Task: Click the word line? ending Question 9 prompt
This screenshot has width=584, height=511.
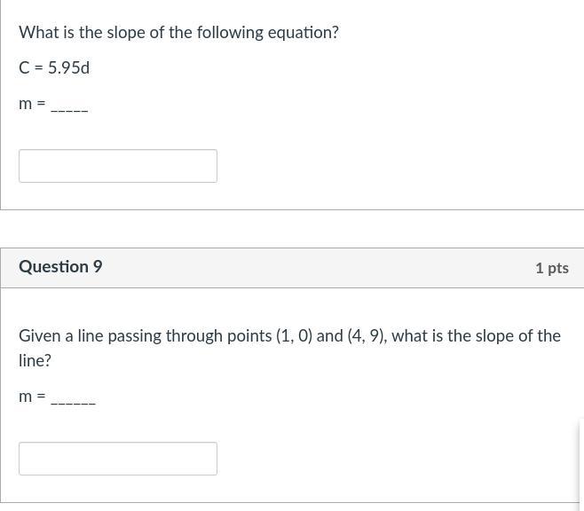Action: coord(36,361)
